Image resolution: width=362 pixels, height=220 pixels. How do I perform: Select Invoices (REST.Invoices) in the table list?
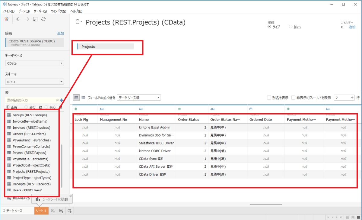pos(31,128)
